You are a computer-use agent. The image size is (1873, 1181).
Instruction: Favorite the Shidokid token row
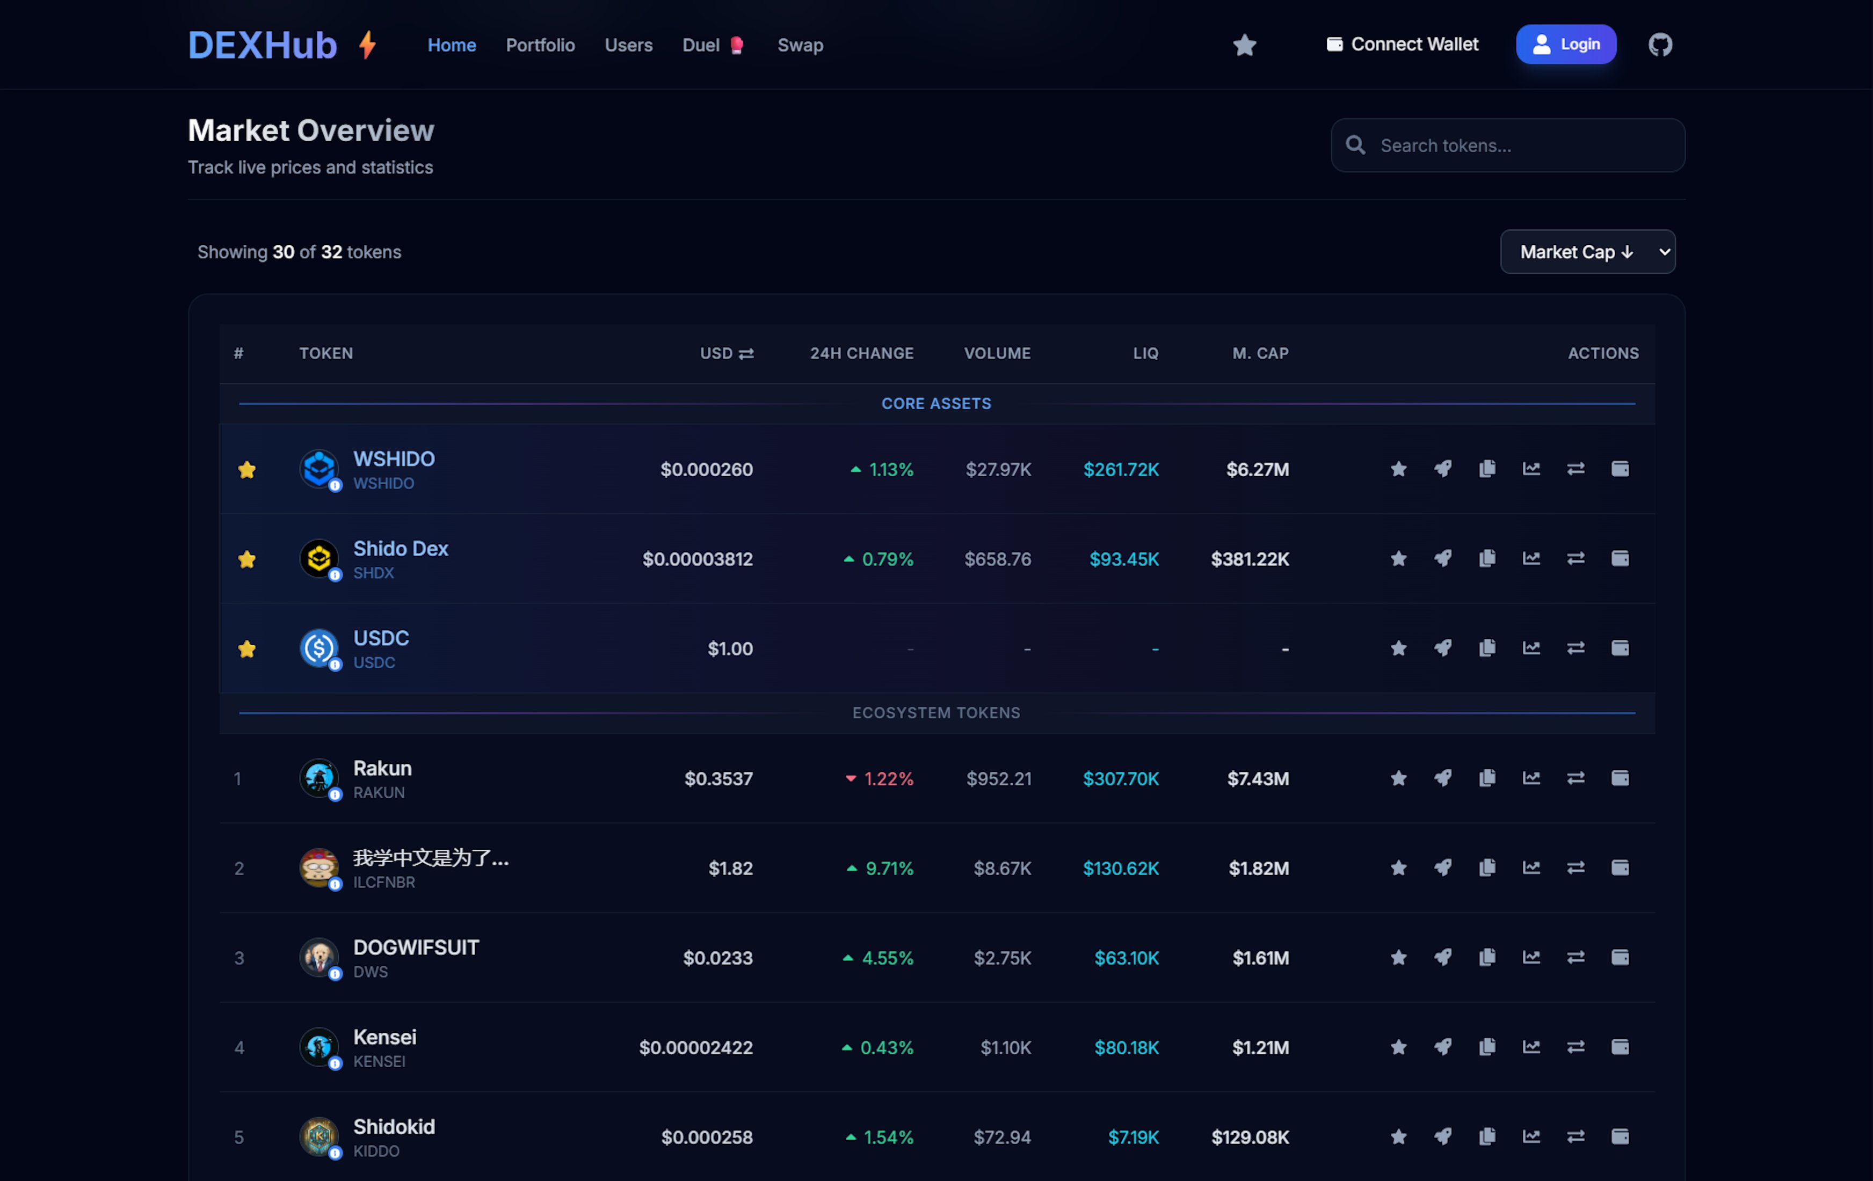(x=1398, y=1136)
